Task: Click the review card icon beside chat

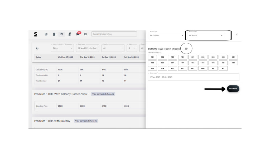Action: click(x=85, y=34)
